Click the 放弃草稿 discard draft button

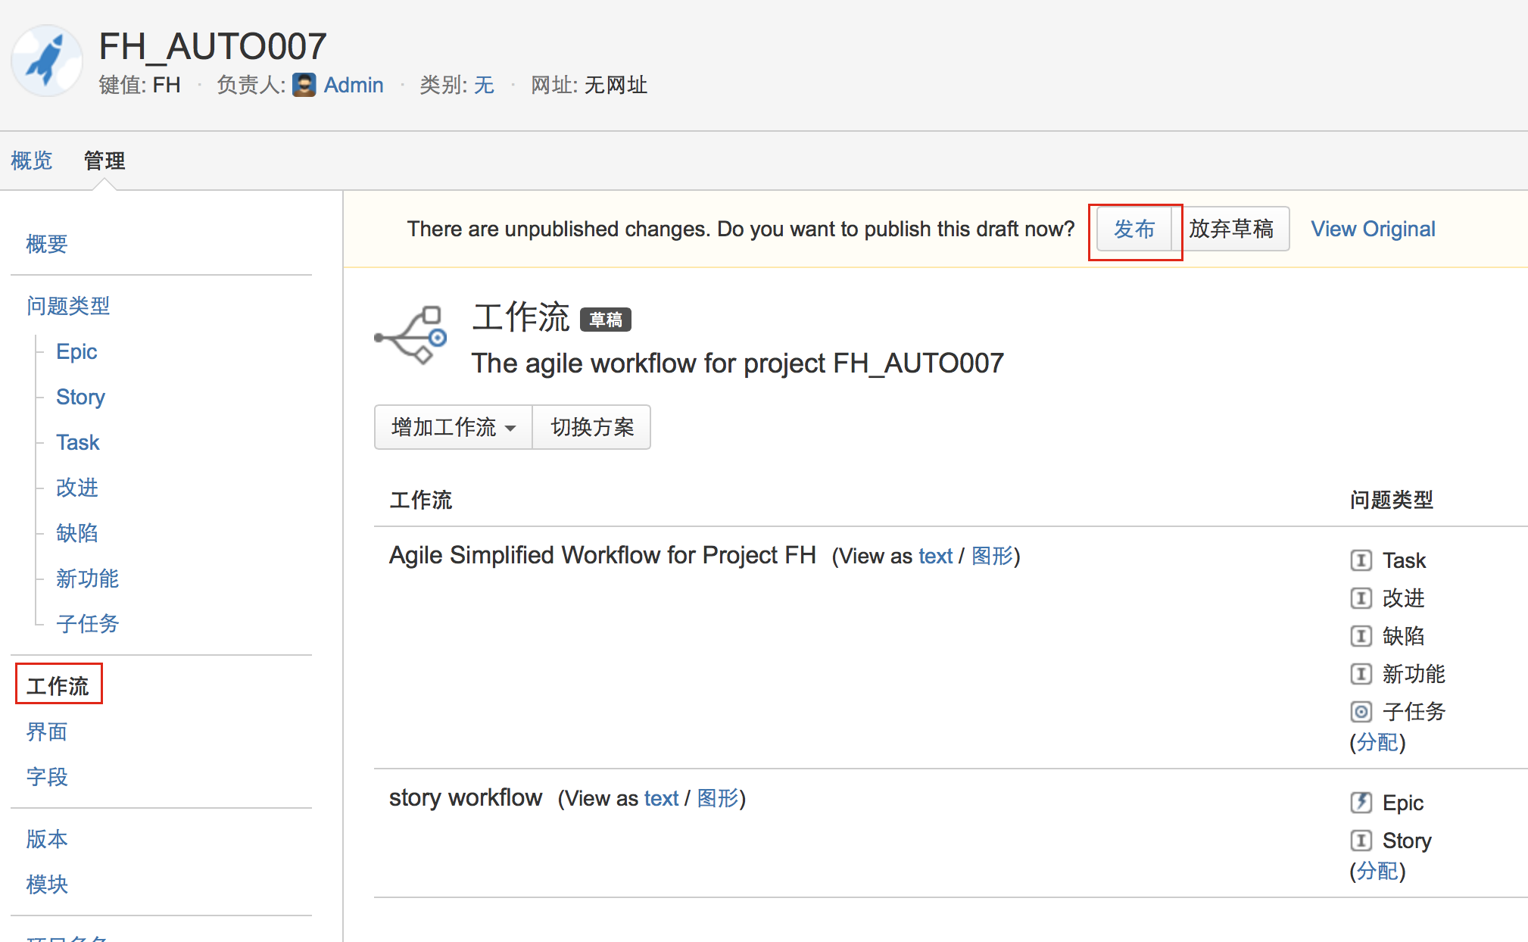(1230, 229)
